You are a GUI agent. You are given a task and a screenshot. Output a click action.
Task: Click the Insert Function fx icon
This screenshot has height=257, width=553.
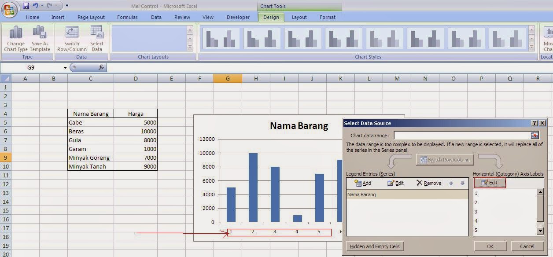click(x=102, y=67)
